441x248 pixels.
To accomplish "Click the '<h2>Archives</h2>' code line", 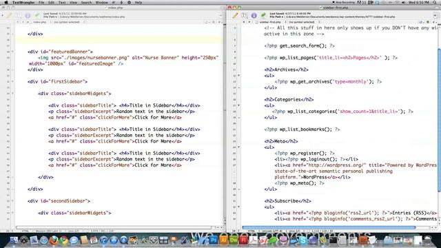I will point(286,70).
